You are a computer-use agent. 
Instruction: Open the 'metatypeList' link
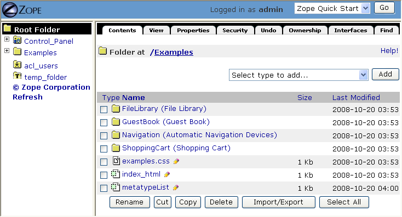[146, 187]
